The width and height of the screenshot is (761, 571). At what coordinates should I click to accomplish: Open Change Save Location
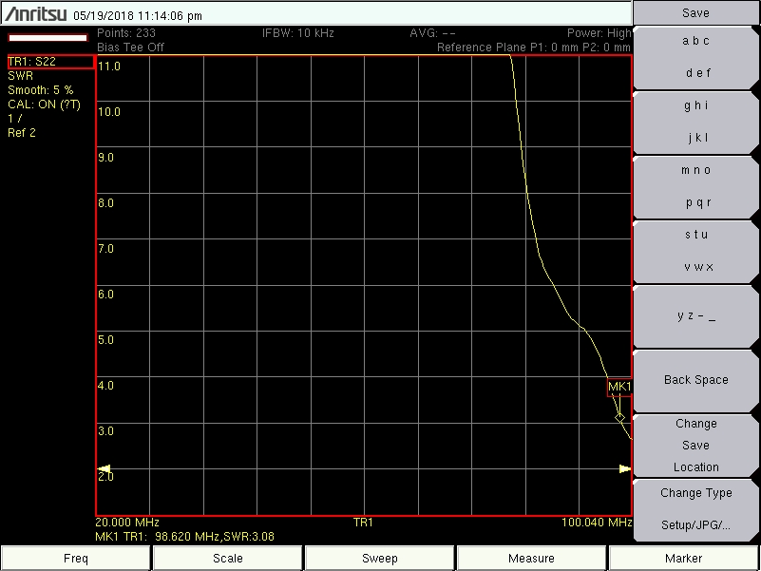695,446
